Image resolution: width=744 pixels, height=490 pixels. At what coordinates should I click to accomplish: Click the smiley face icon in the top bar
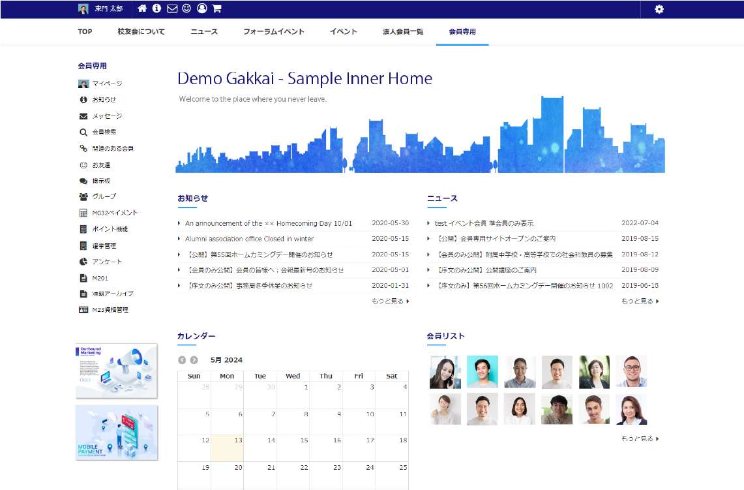[186, 9]
